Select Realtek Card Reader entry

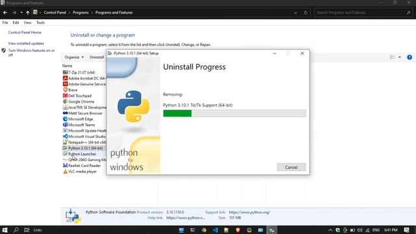coord(82,166)
